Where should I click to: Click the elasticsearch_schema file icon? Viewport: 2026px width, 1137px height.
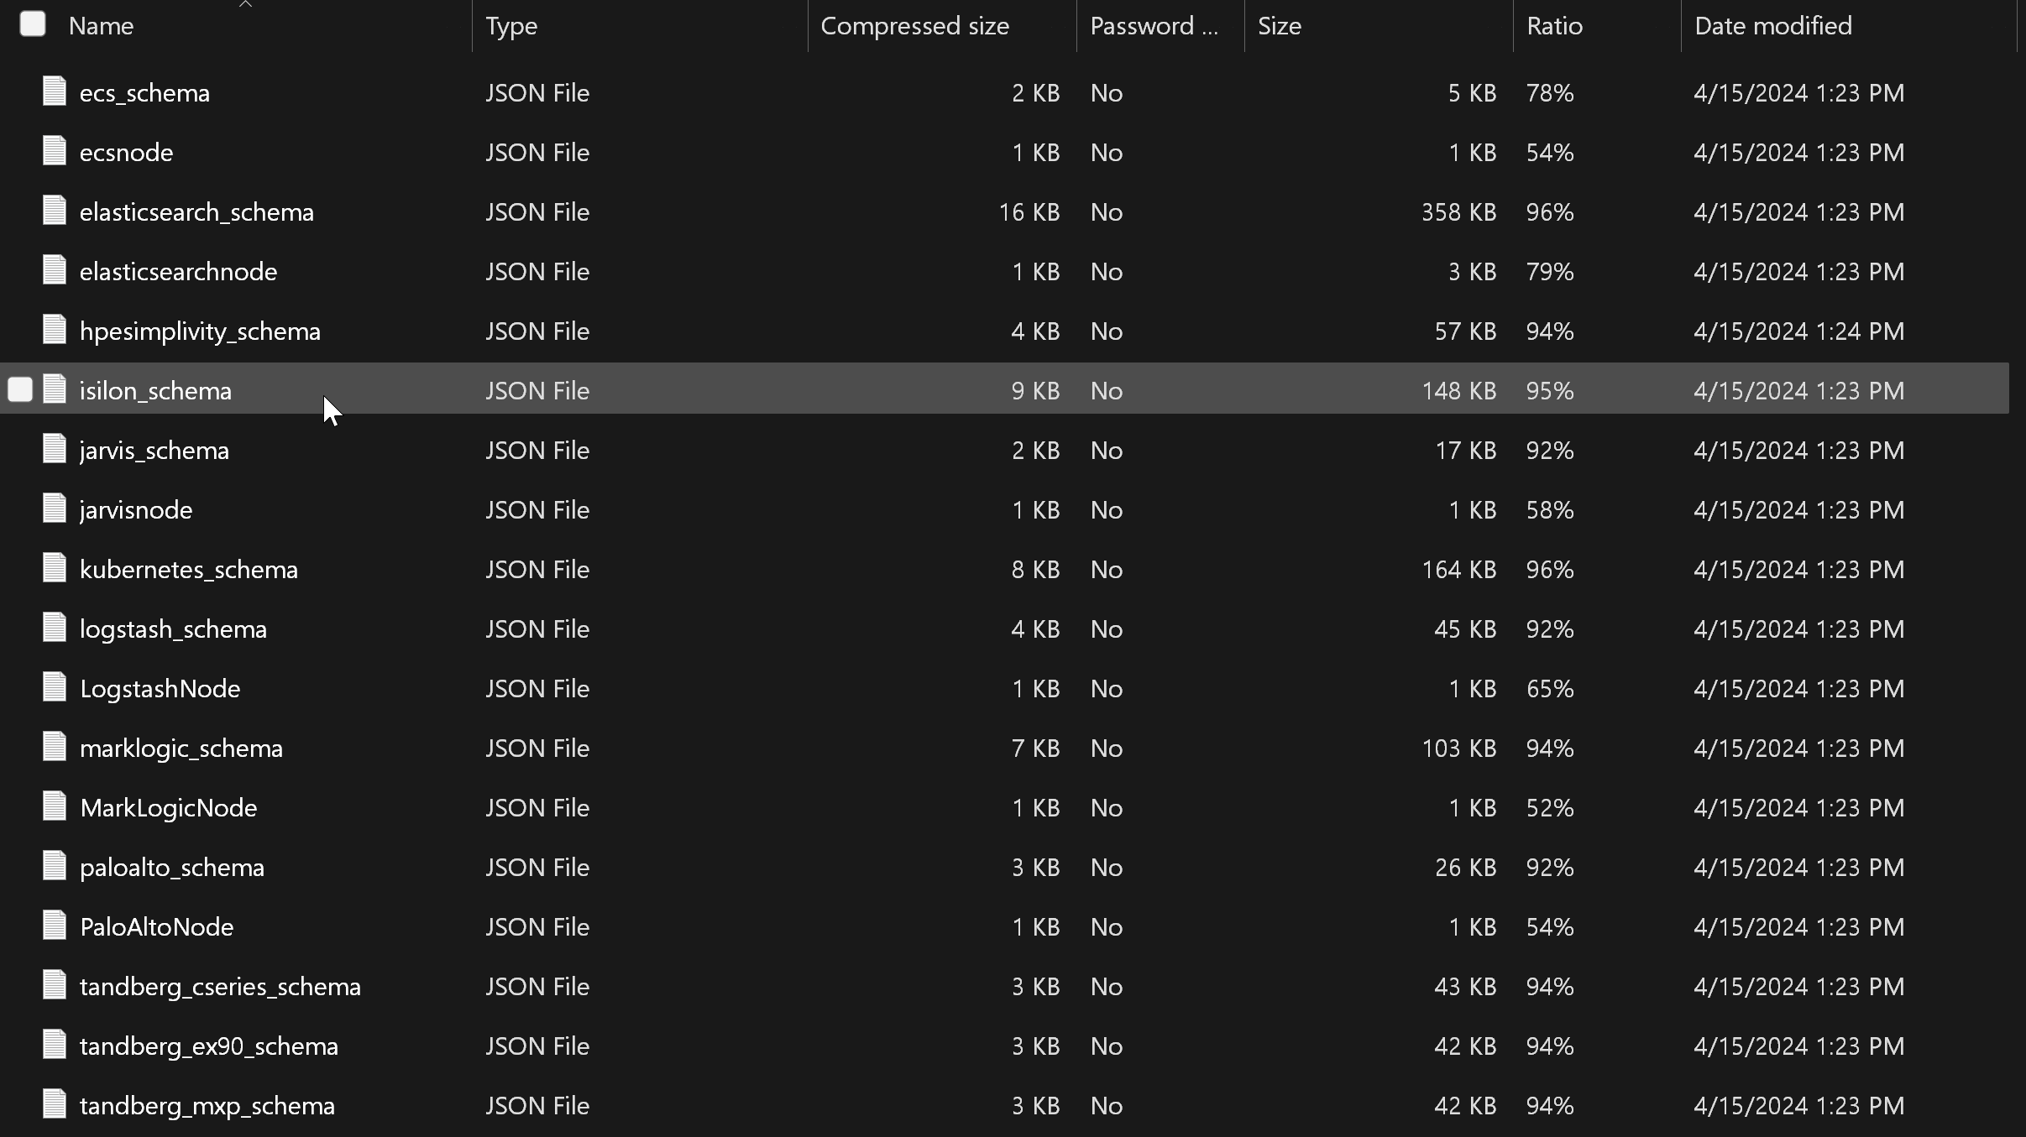(55, 211)
